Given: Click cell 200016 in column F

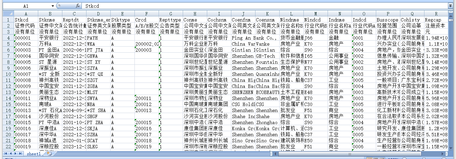Looking at the screenshot, I should (146, 128).
